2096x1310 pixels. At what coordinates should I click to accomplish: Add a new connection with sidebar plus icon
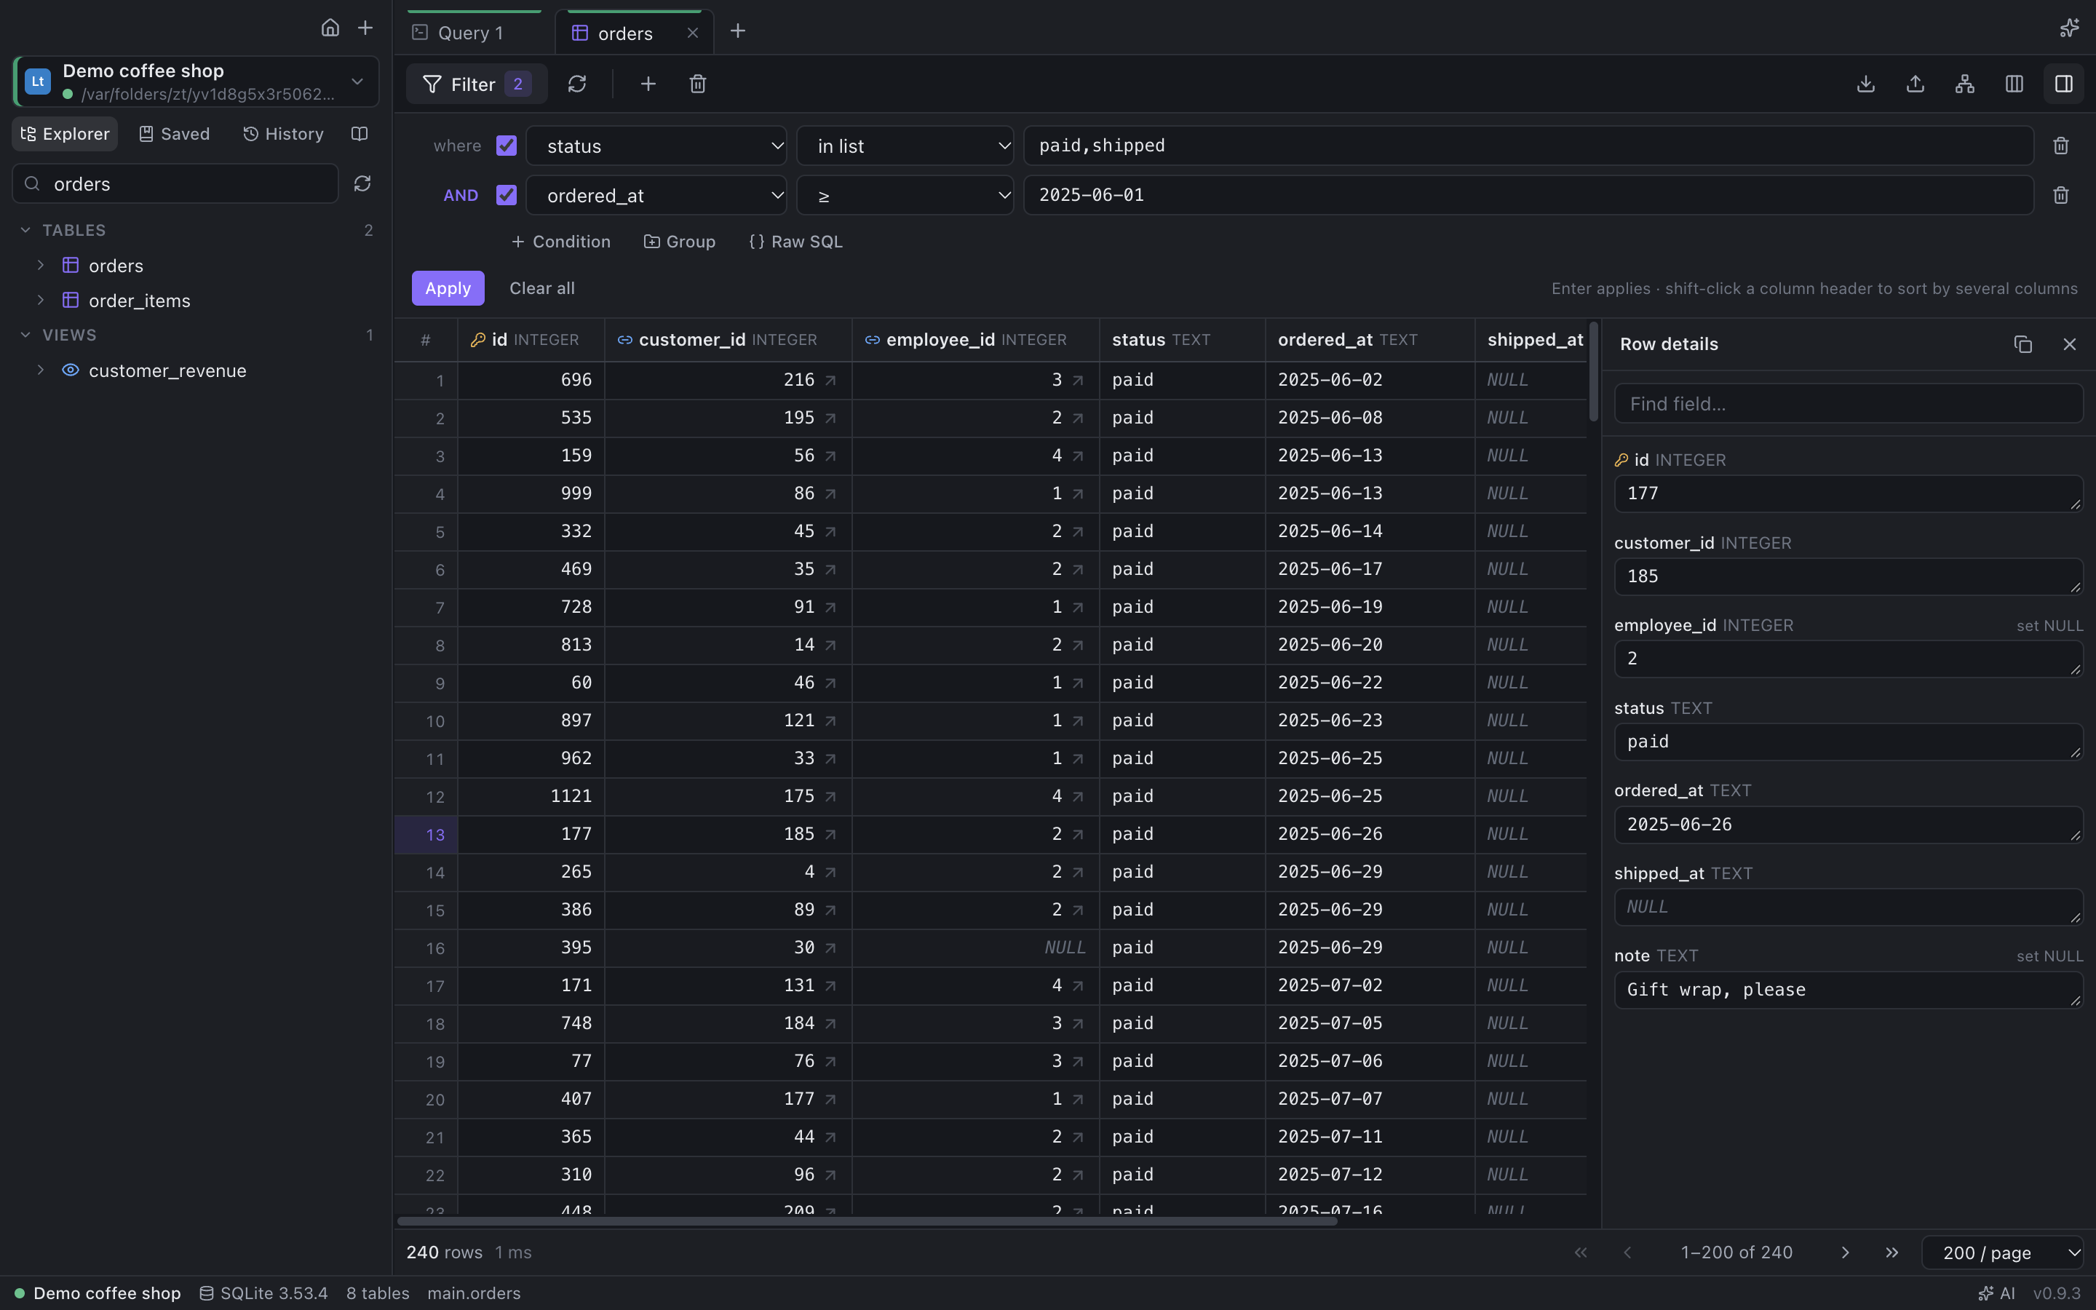365,28
